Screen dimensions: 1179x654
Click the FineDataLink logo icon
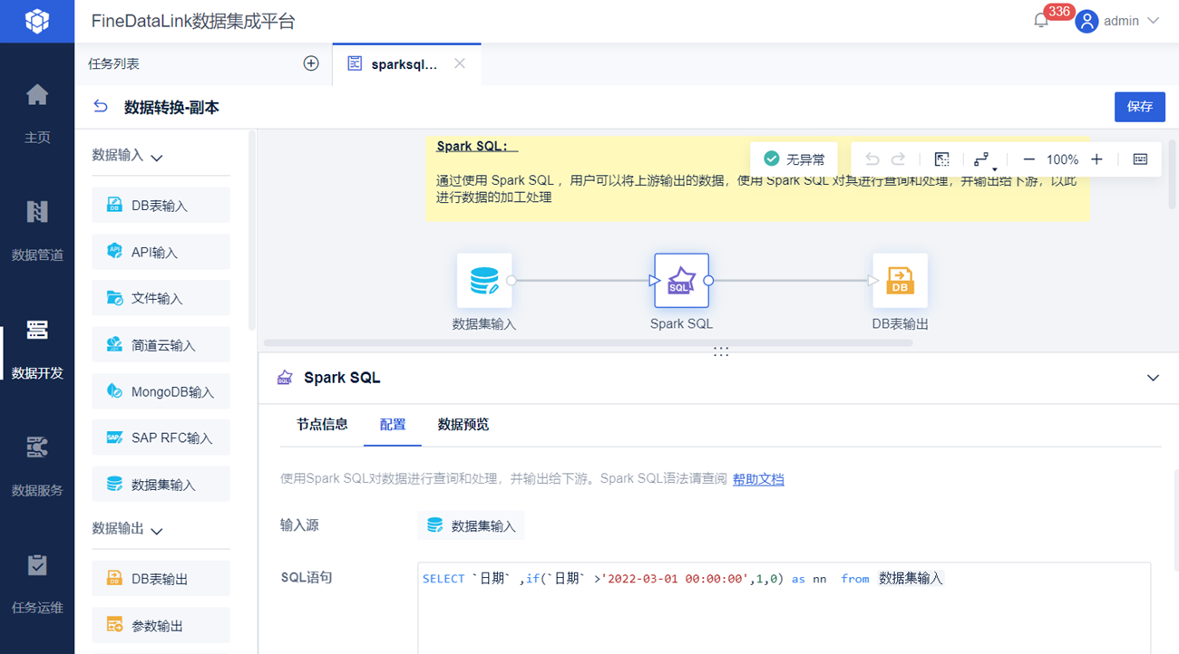[x=37, y=21]
